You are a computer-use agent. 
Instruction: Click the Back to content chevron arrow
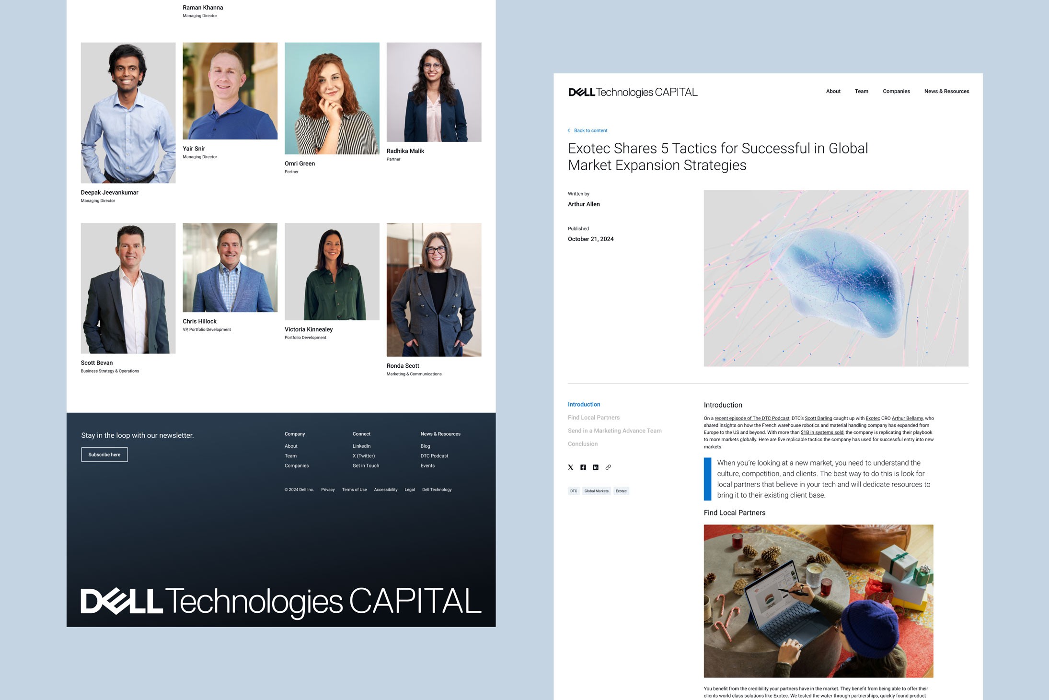point(569,130)
